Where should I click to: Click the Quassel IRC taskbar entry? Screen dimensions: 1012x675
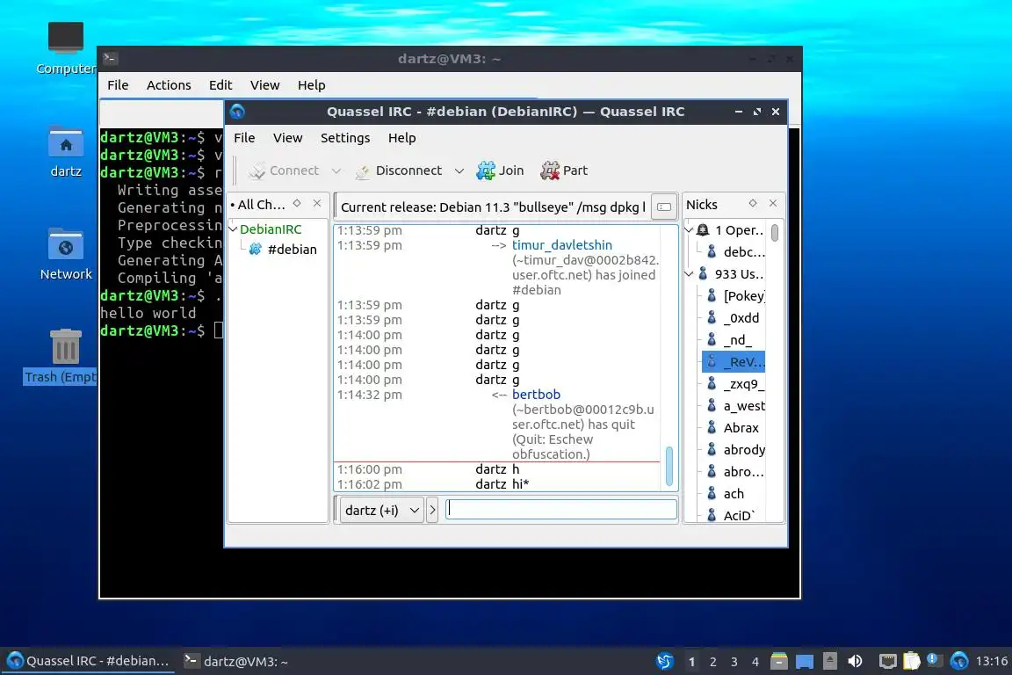pyautogui.click(x=89, y=661)
